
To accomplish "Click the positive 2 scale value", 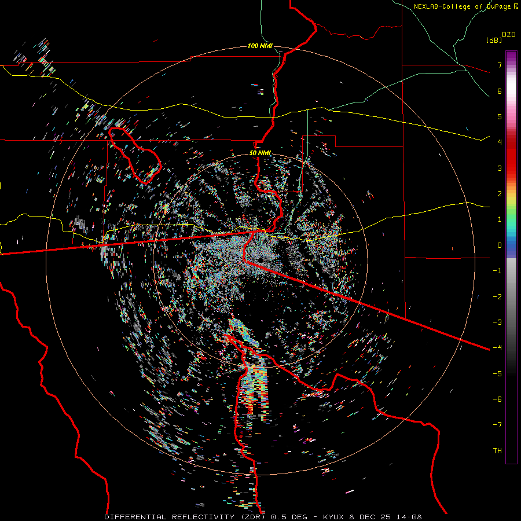I will [500, 194].
